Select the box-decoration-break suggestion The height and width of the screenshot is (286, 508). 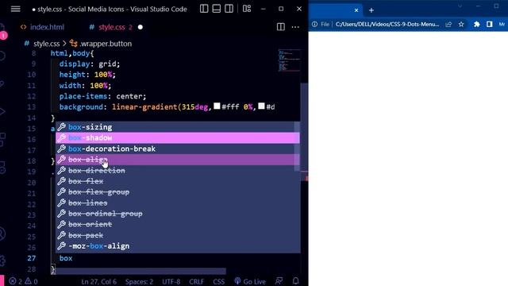point(178,149)
